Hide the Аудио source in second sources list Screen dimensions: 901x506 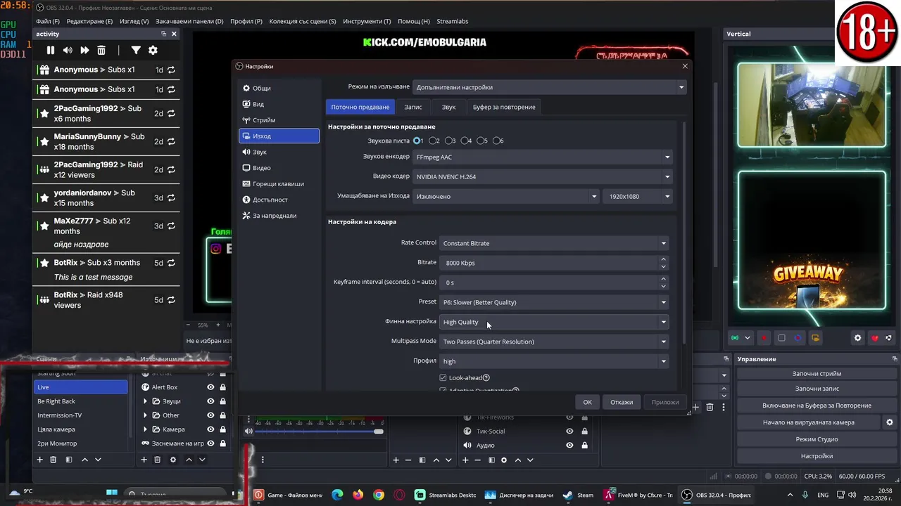570,445
